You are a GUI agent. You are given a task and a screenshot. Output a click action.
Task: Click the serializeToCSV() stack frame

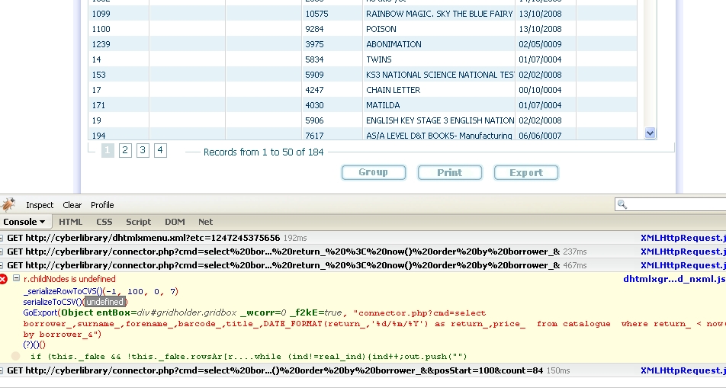coord(53,302)
